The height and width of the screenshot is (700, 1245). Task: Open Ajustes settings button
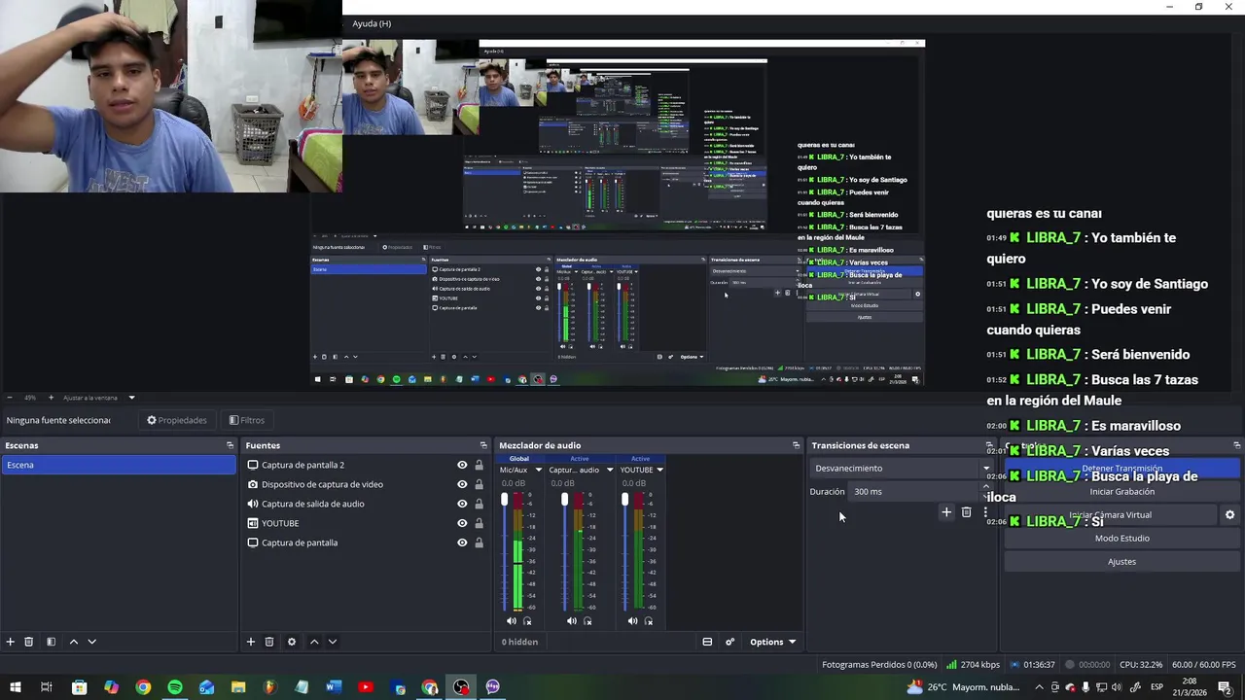pos(1121,562)
